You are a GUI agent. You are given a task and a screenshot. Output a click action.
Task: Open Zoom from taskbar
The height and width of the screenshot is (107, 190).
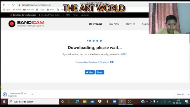115,102
